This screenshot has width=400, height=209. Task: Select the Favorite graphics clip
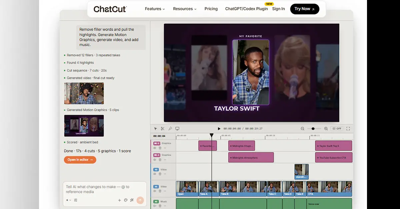(208, 146)
